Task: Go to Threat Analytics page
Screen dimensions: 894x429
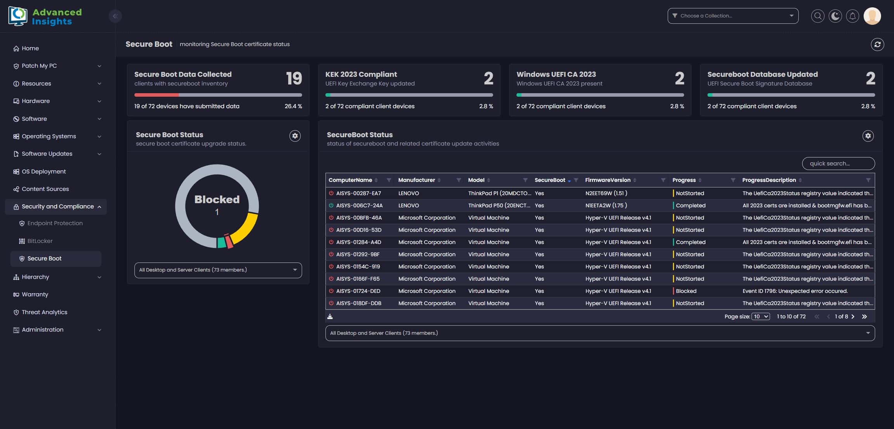Action: 44,312
